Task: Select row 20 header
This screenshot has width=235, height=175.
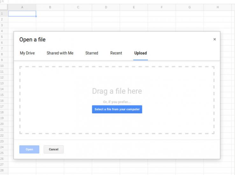Action: pyautogui.click(x=4, y=124)
